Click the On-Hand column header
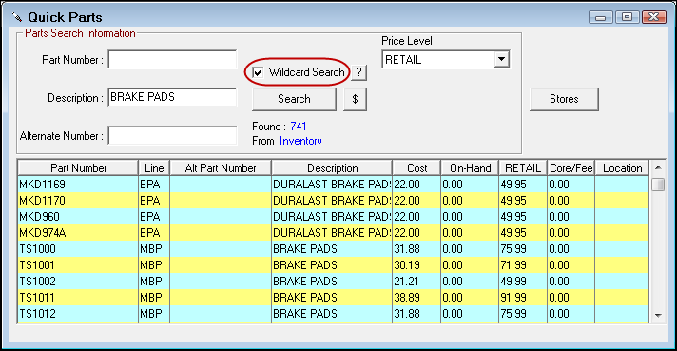 (x=470, y=168)
